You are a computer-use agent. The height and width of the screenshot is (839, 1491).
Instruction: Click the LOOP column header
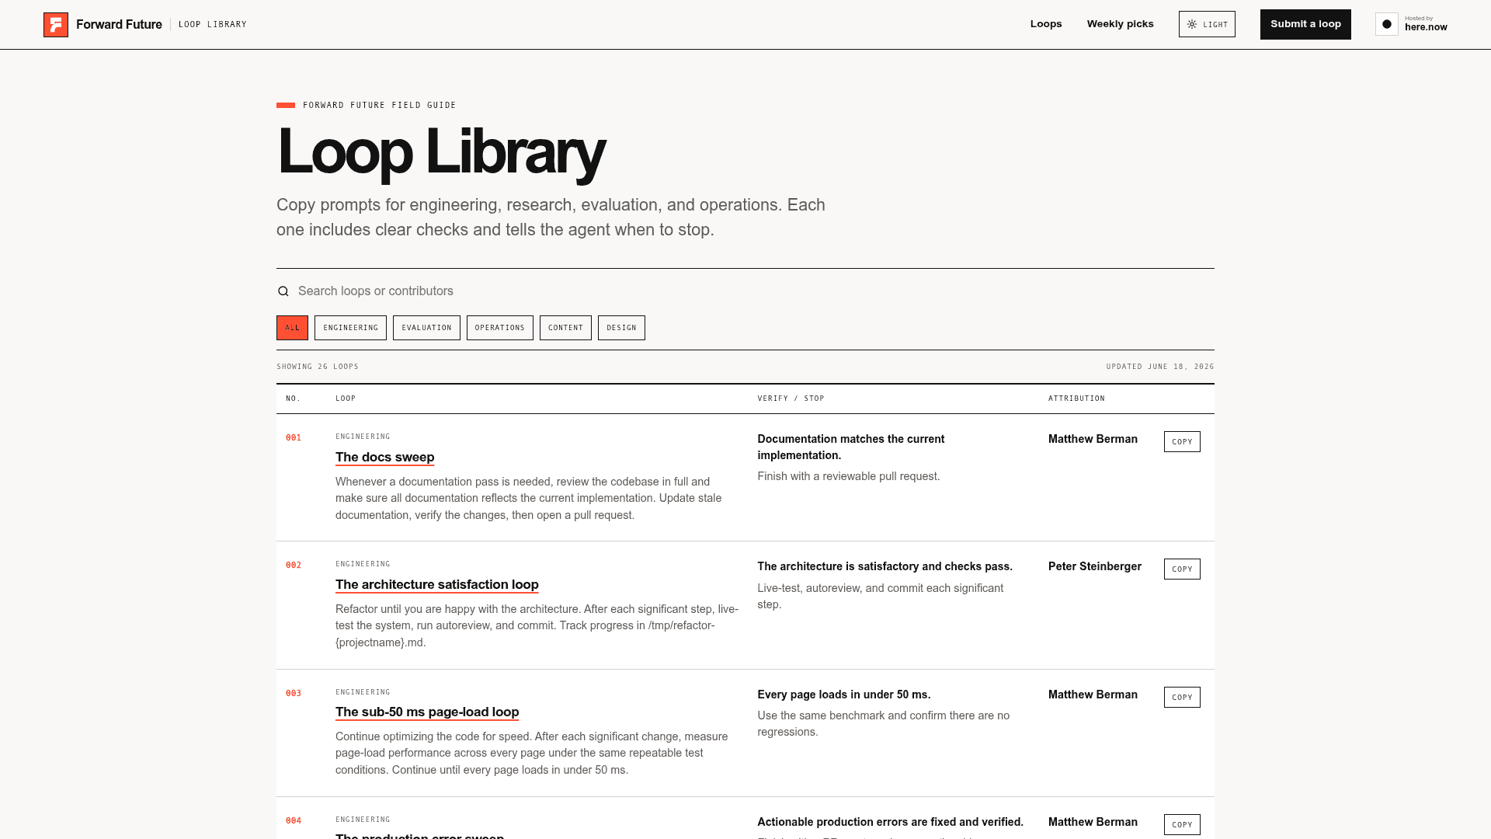pyautogui.click(x=346, y=399)
